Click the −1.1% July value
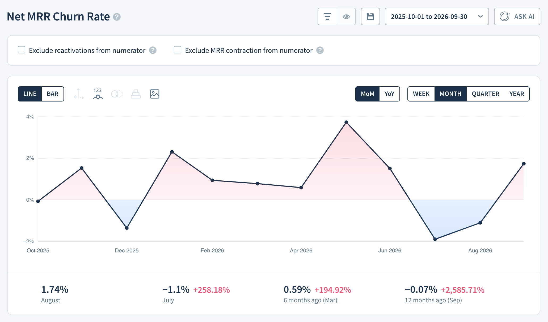Image resolution: width=548 pixels, height=322 pixels. pos(176,290)
